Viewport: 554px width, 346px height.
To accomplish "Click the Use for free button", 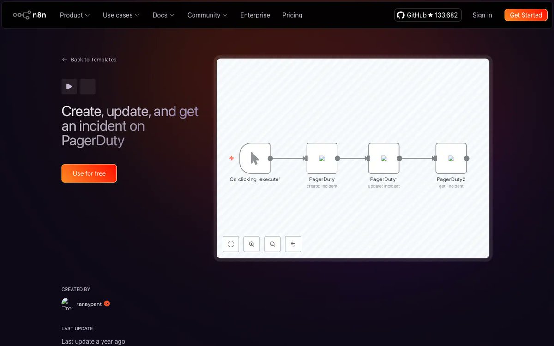I will [89, 173].
